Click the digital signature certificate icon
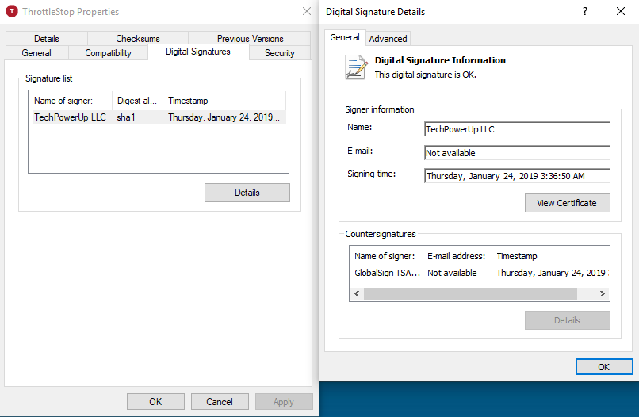639x417 pixels. tap(356, 67)
